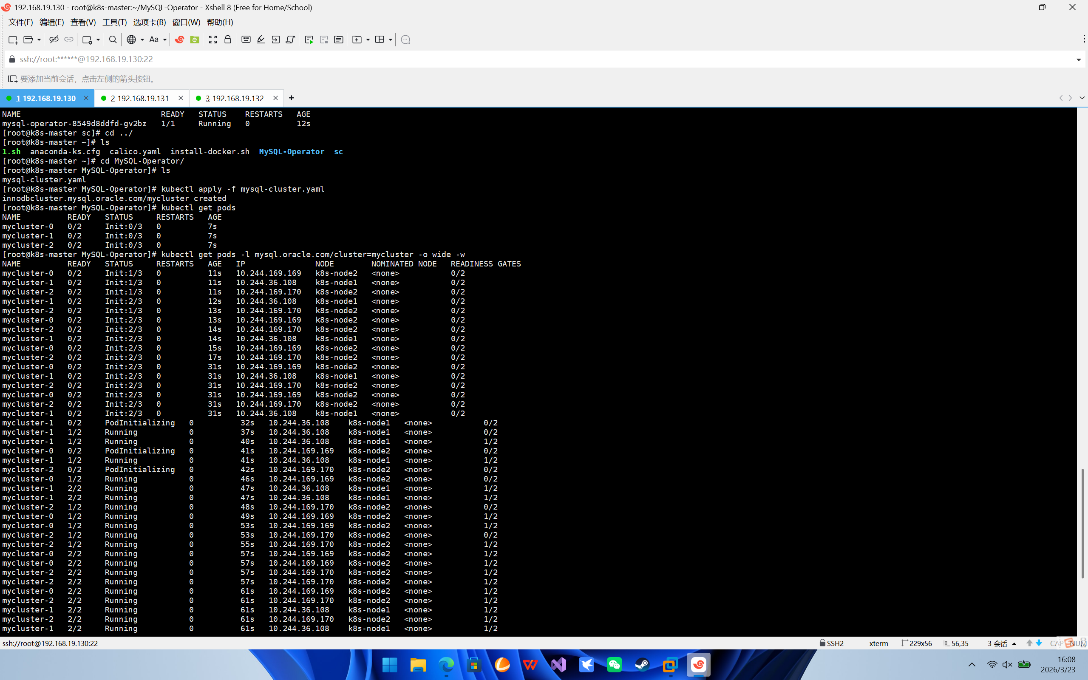Click the grey upload arrow in status bar
Image resolution: width=1088 pixels, height=680 pixels.
coord(1029,643)
